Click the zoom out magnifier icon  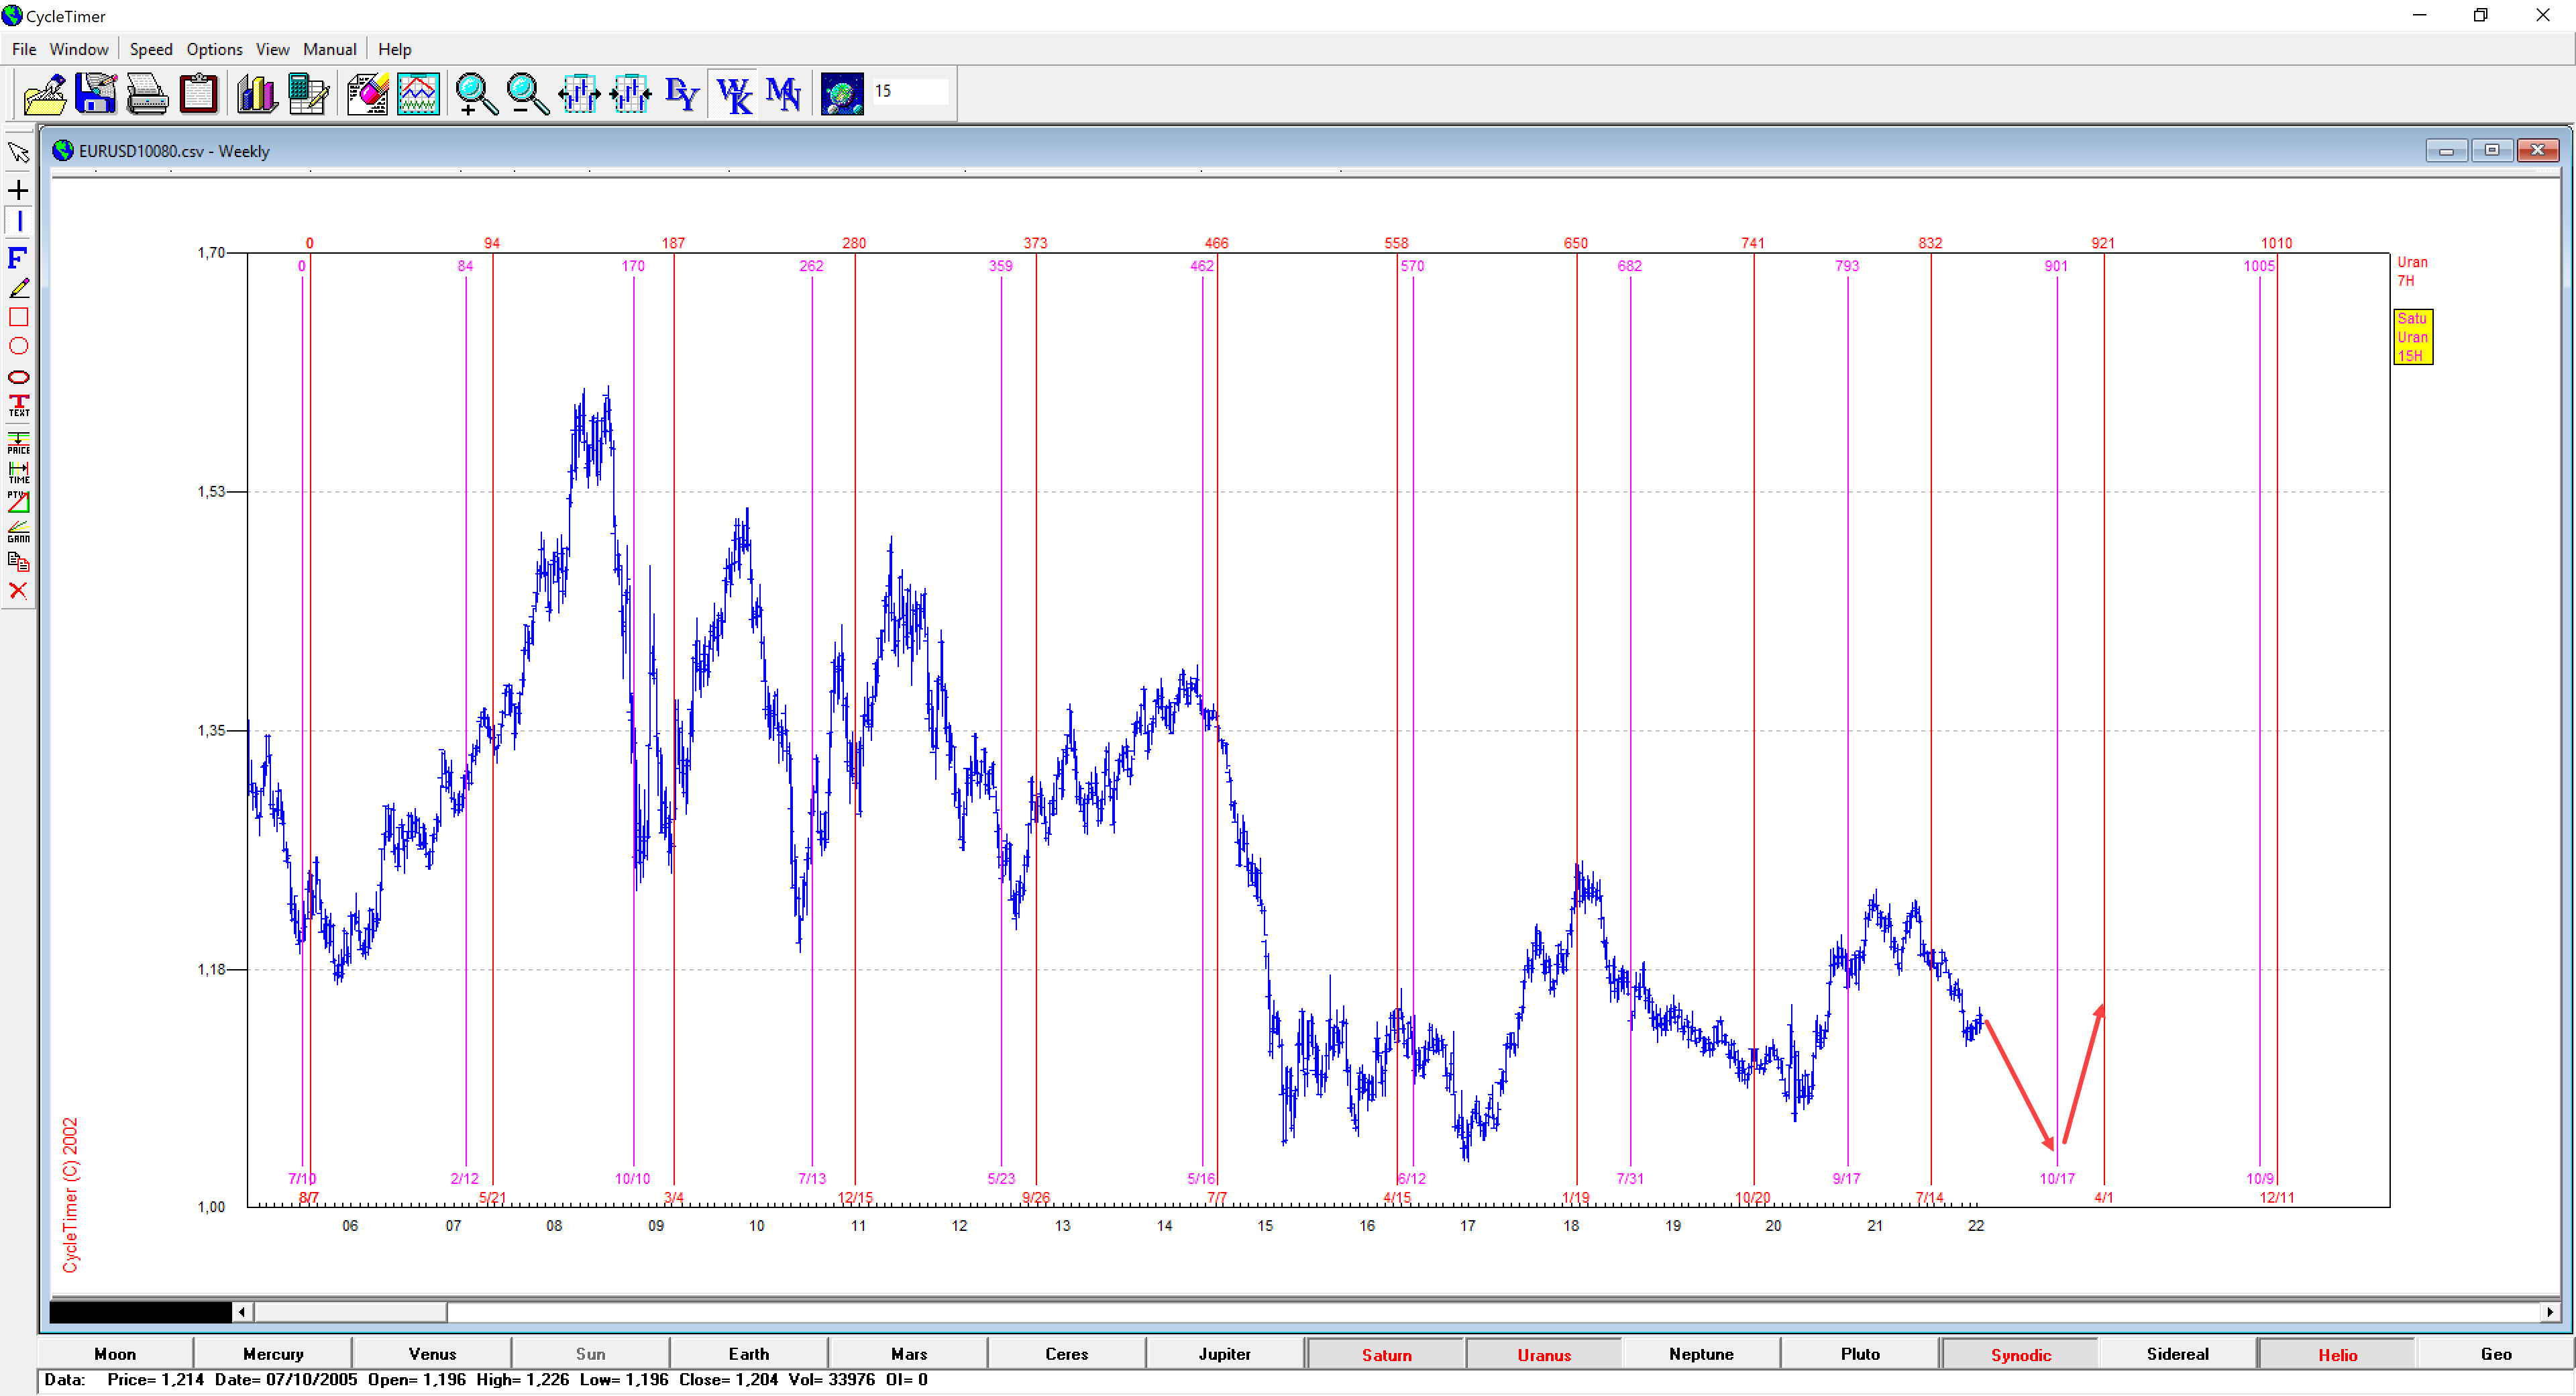click(x=526, y=94)
